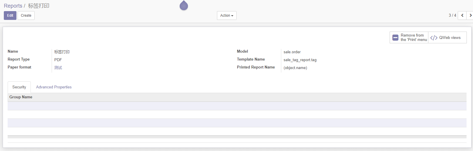Screen dimensions: 473x151
Task: Click the (object.name) printed report value
Action: (x=295, y=68)
